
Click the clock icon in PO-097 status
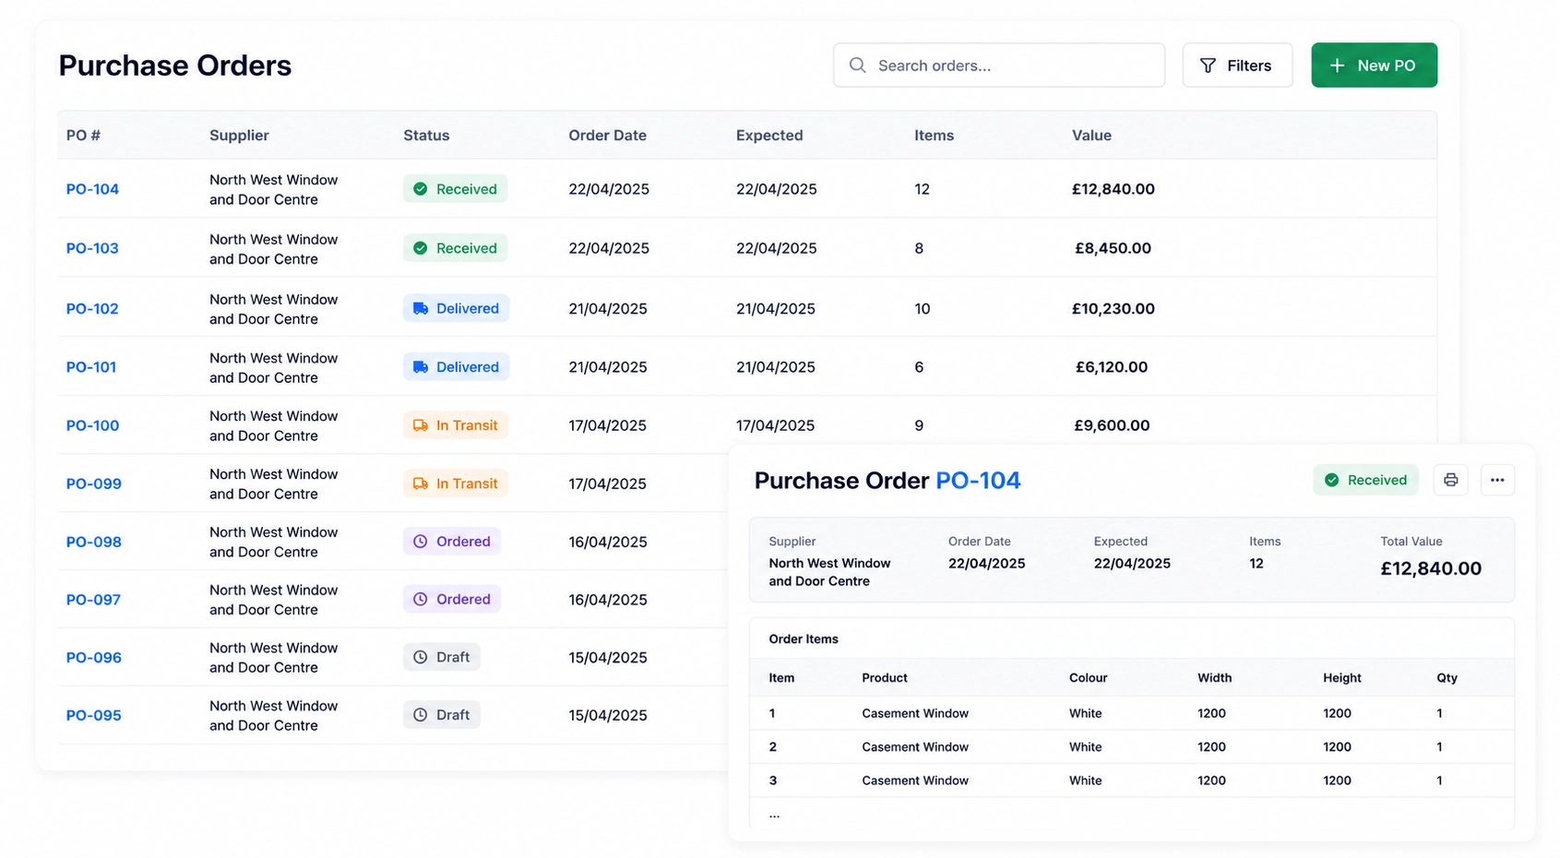point(421,600)
